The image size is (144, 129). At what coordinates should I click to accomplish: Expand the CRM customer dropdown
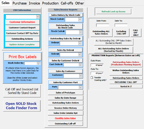[38, 17]
